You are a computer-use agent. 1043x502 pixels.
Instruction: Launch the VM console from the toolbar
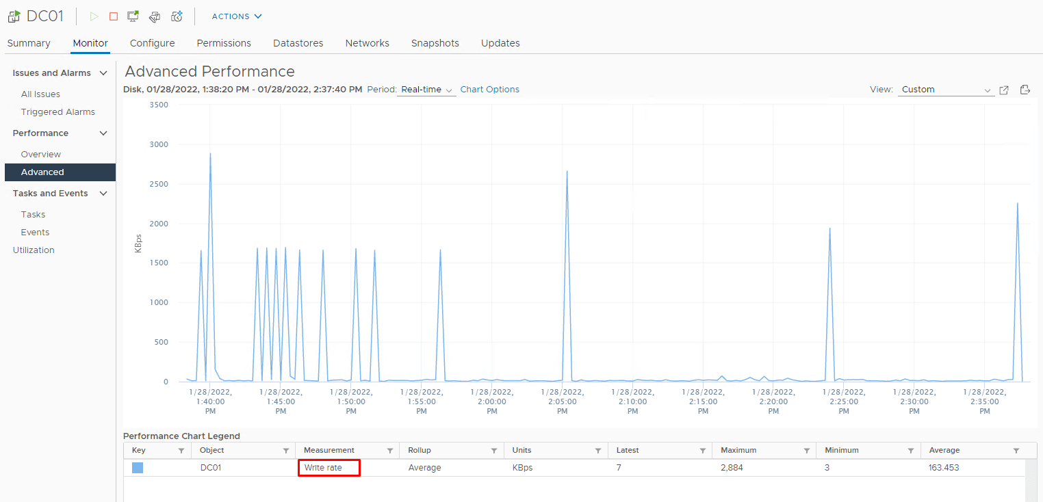(133, 16)
